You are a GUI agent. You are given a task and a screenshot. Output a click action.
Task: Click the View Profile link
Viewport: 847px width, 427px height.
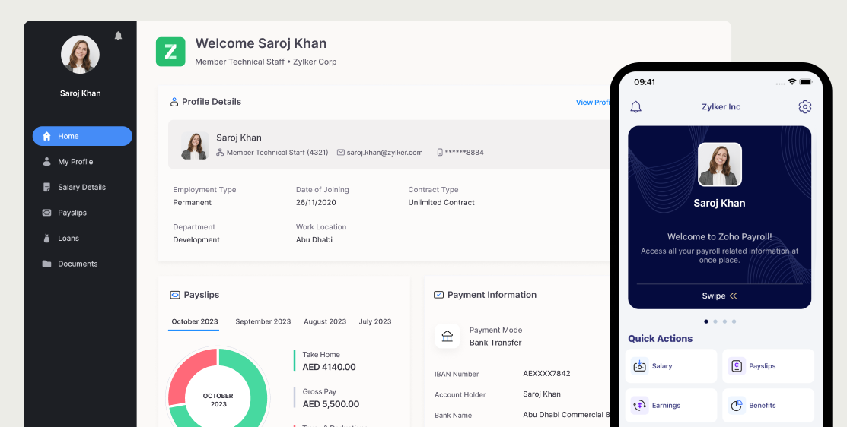coord(593,103)
